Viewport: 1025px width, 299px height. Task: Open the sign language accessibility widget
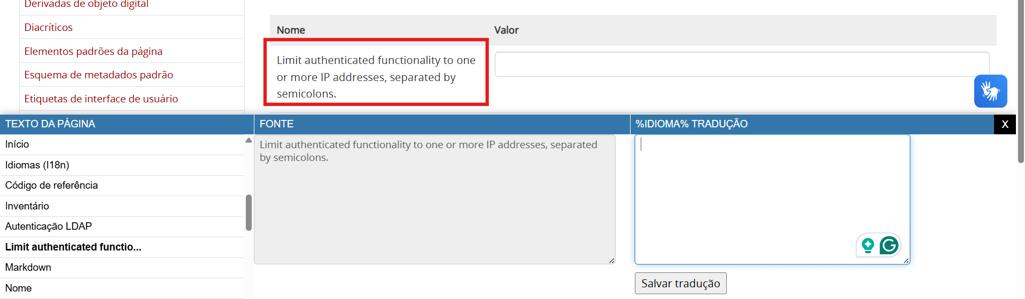coord(990,91)
